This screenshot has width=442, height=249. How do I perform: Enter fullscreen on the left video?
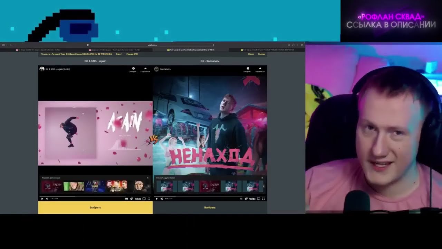[x=149, y=199]
